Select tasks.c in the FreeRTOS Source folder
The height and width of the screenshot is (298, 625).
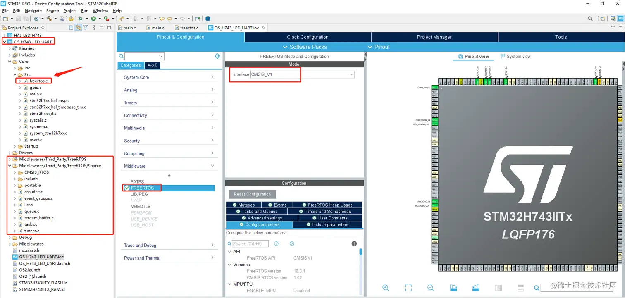click(x=31, y=224)
